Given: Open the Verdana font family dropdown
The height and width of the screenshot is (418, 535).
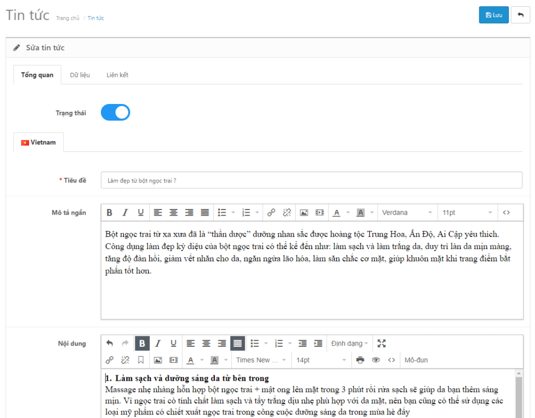Looking at the screenshot, I should point(407,213).
